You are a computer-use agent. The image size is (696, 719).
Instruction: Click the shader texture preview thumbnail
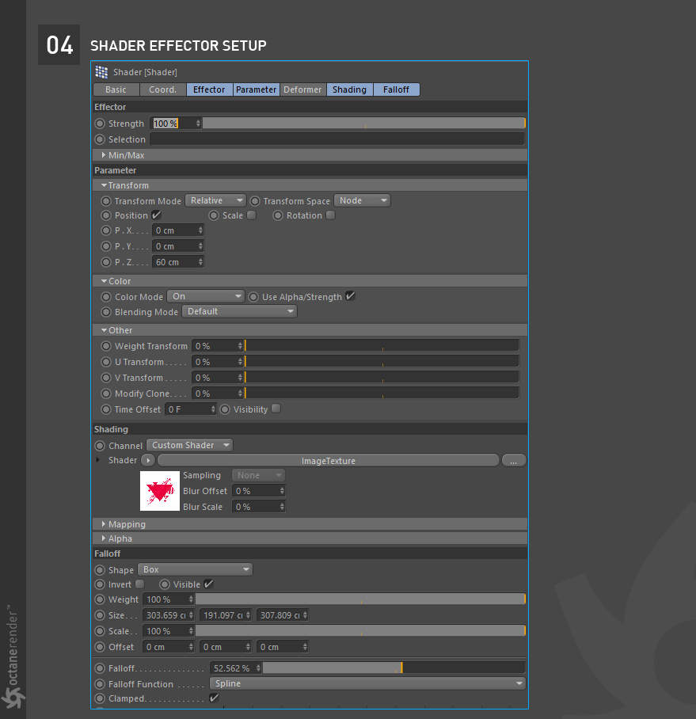(x=160, y=491)
